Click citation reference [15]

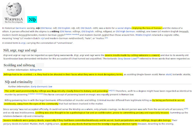(x=113, y=90)
